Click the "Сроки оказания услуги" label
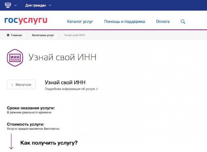The height and width of the screenshot is (152, 207). (x=31, y=108)
